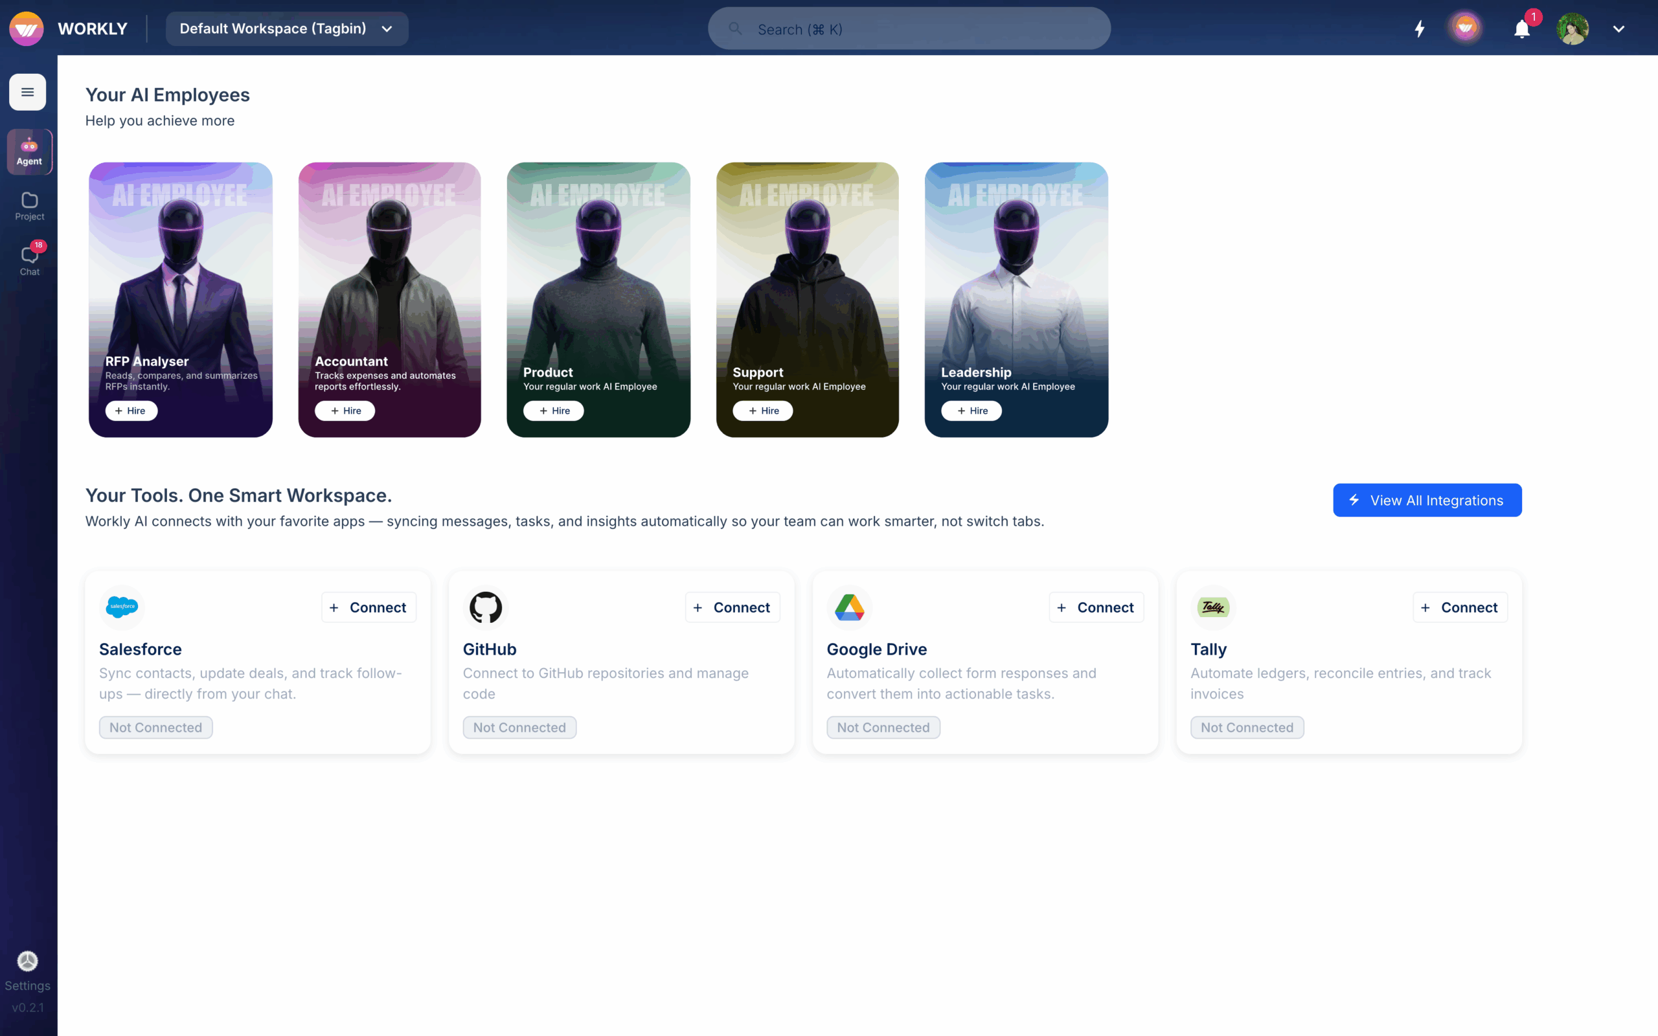Click the circular gradient status indicator near notifications
1658x1036 pixels.
(1466, 28)
